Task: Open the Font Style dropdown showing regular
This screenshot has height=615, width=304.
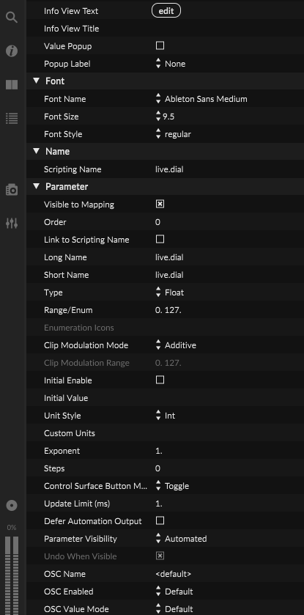Action: pyautogui.click(x=173, y=134)
